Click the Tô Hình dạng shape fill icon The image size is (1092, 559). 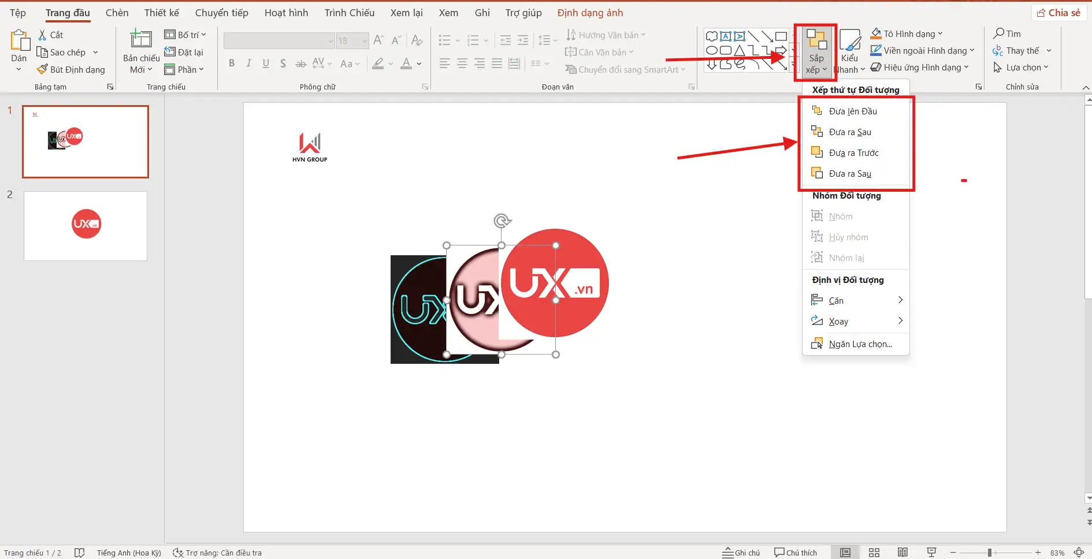(877, 33)
